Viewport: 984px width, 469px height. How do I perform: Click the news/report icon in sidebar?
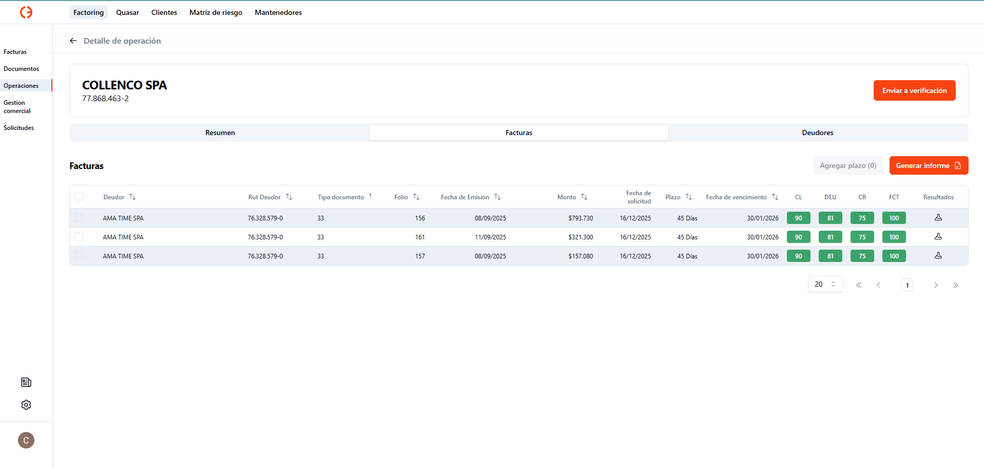click(26, 382)
